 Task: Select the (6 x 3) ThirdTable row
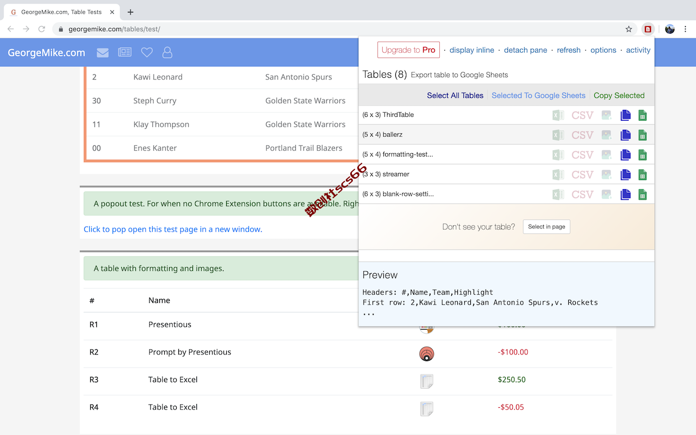506,115
